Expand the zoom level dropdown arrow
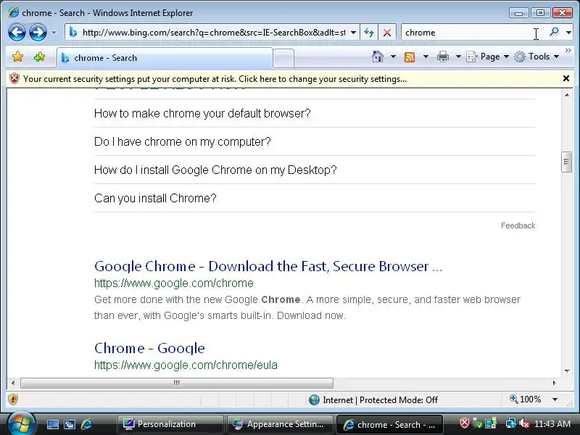The height and width of the screenshot is (435, 580). click(x=555, y=399)
